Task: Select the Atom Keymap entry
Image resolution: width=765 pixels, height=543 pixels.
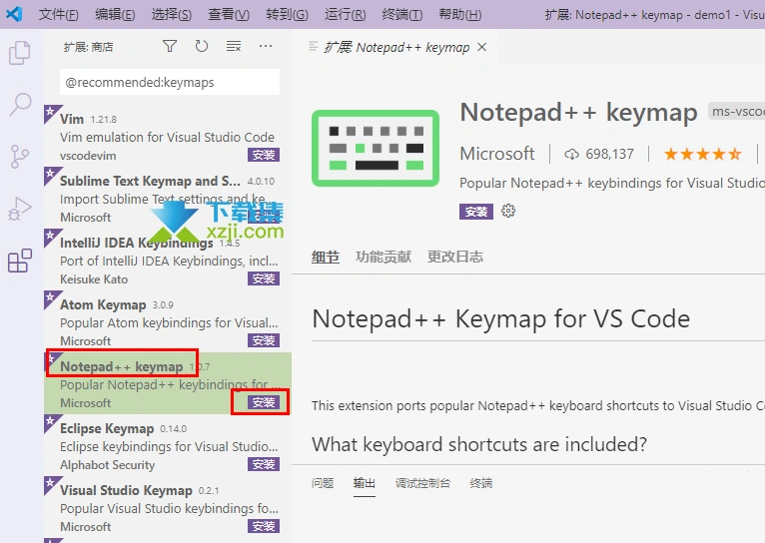Action: coord(168,321)
